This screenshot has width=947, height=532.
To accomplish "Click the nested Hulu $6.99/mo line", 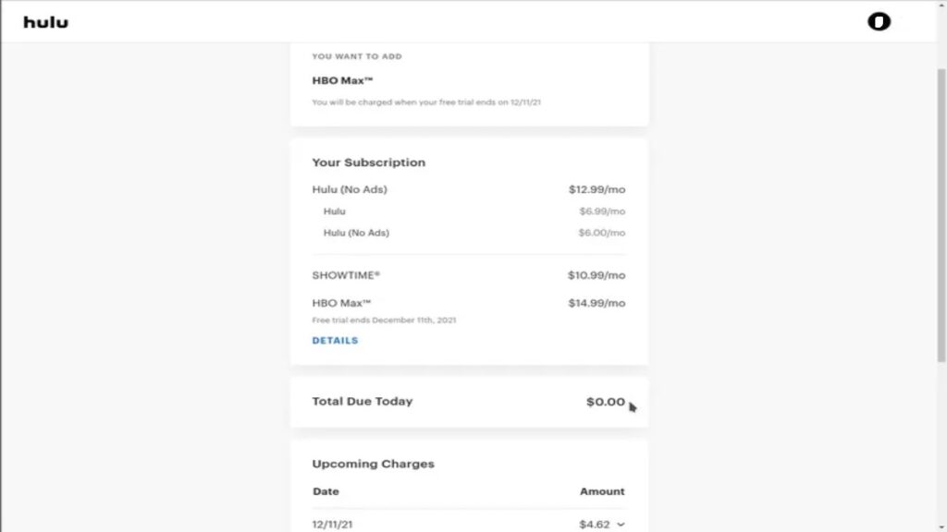I will coord(334,211).
